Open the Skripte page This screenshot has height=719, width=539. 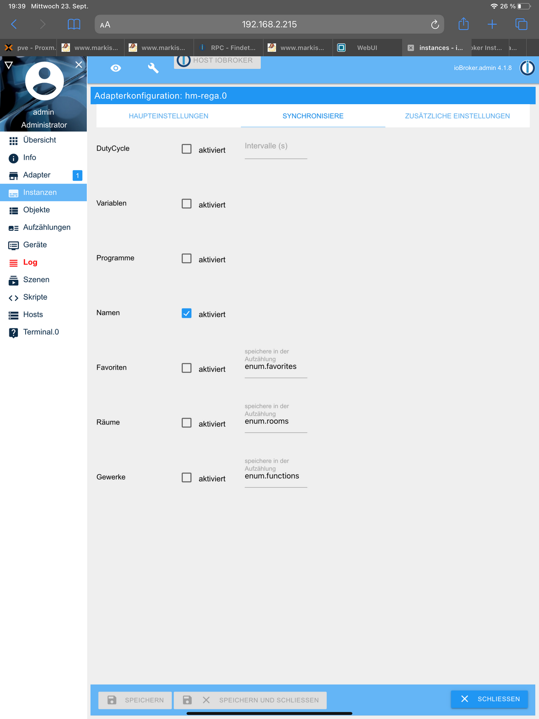[43, 297]
